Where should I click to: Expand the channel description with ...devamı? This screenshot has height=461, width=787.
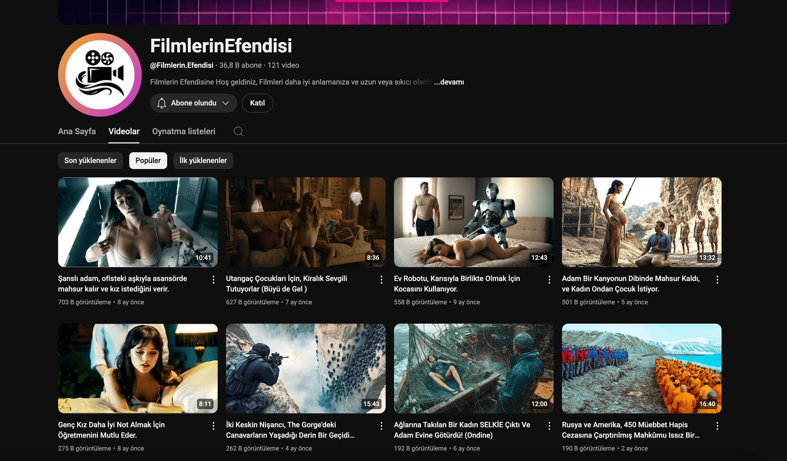[449, 82]
